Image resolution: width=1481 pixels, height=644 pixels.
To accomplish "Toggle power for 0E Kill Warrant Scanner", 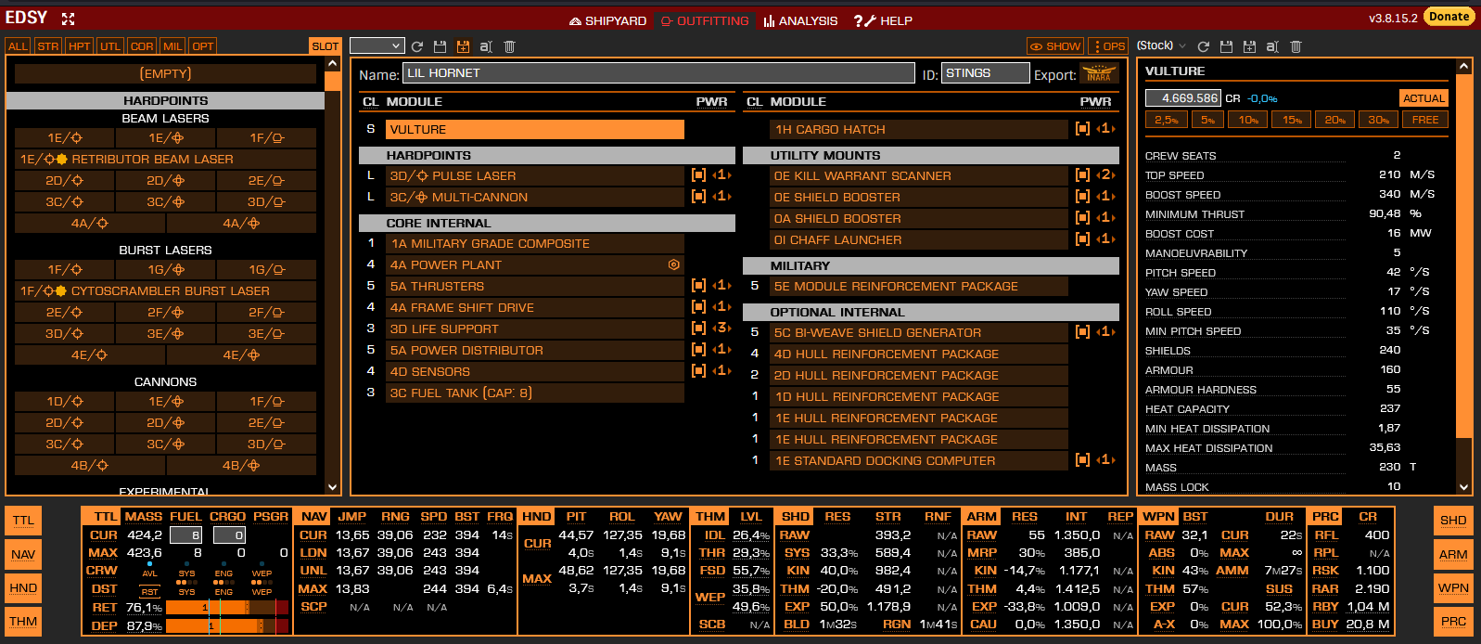I will (x=1082, y=175).
